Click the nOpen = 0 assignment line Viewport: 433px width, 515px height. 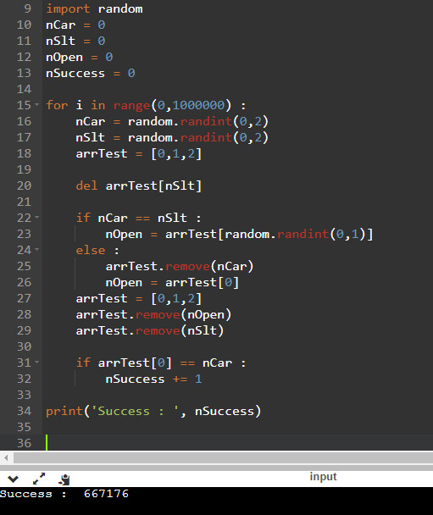click(x=79, y=57)
